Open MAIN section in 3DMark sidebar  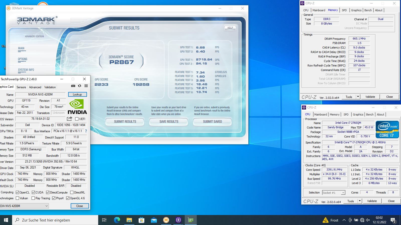pyautogui.click(x=21, y=48)
